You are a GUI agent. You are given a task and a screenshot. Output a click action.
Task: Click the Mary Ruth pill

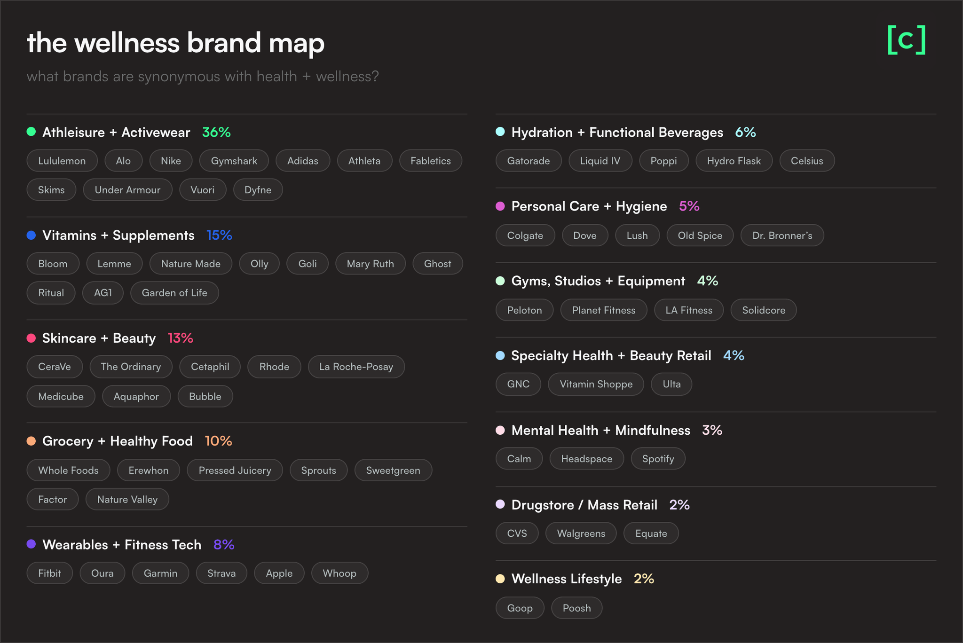[x=371, y=264]
